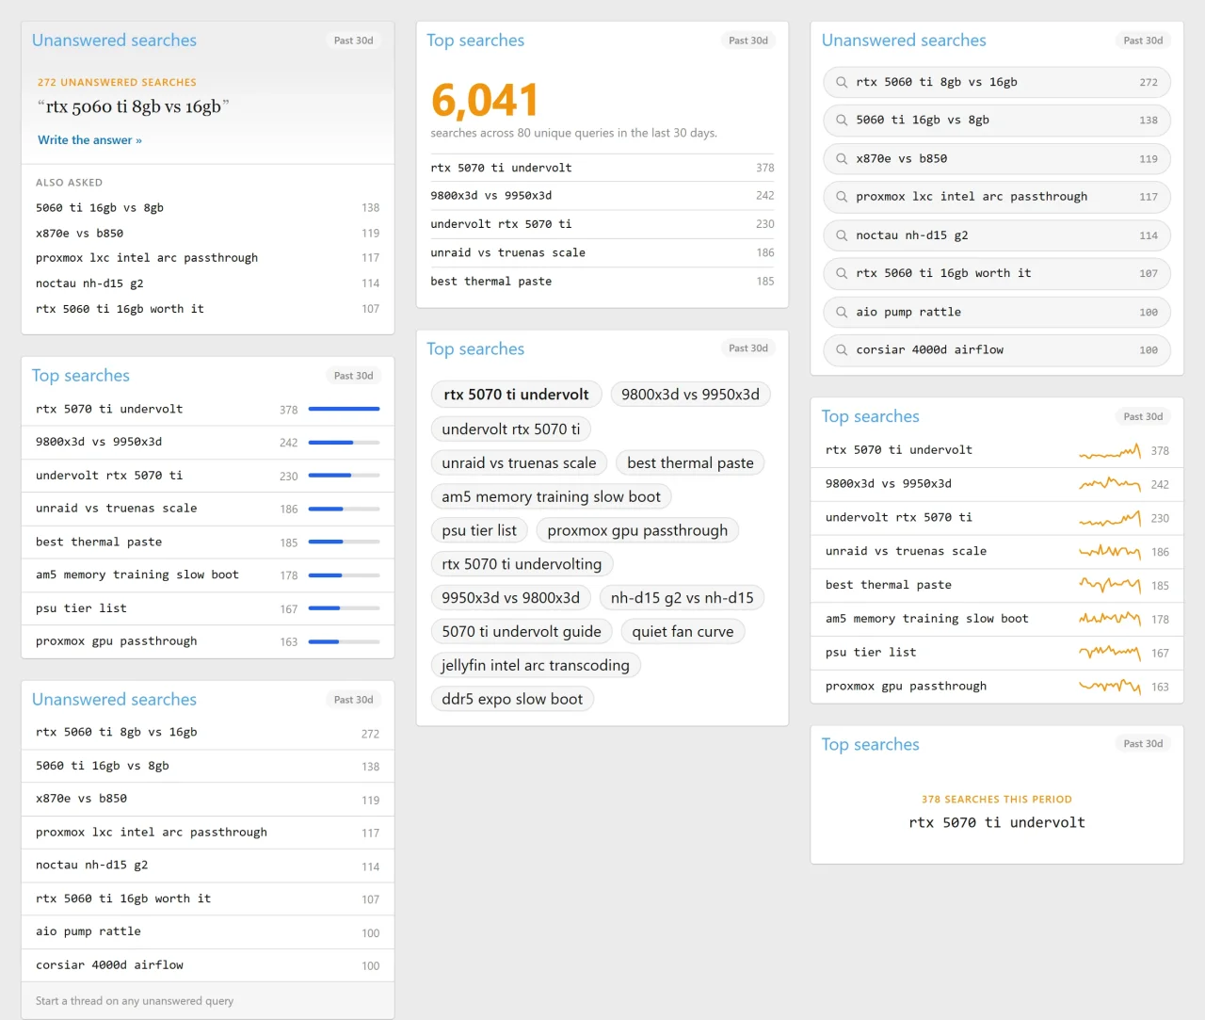Open 'x870e vs b850' under Also Asked
This screenshot has height=1020, width=1205.
pyautogui.click(x=207, y=234)
